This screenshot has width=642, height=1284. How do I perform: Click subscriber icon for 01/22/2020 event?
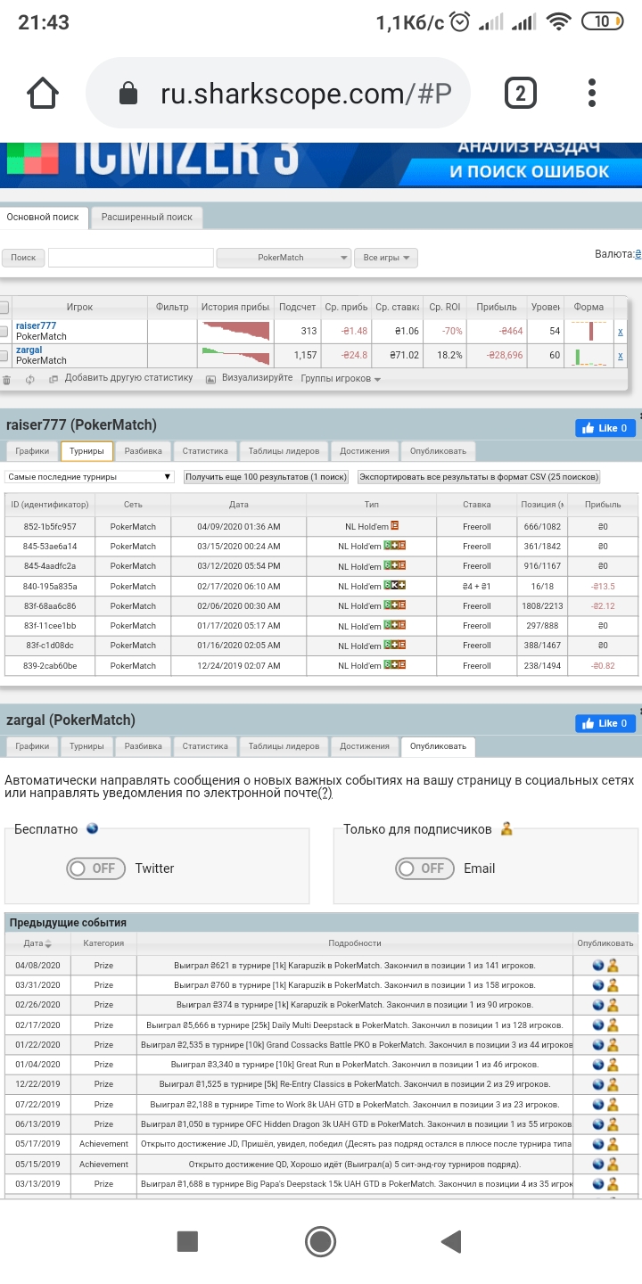coord(613,1044)
